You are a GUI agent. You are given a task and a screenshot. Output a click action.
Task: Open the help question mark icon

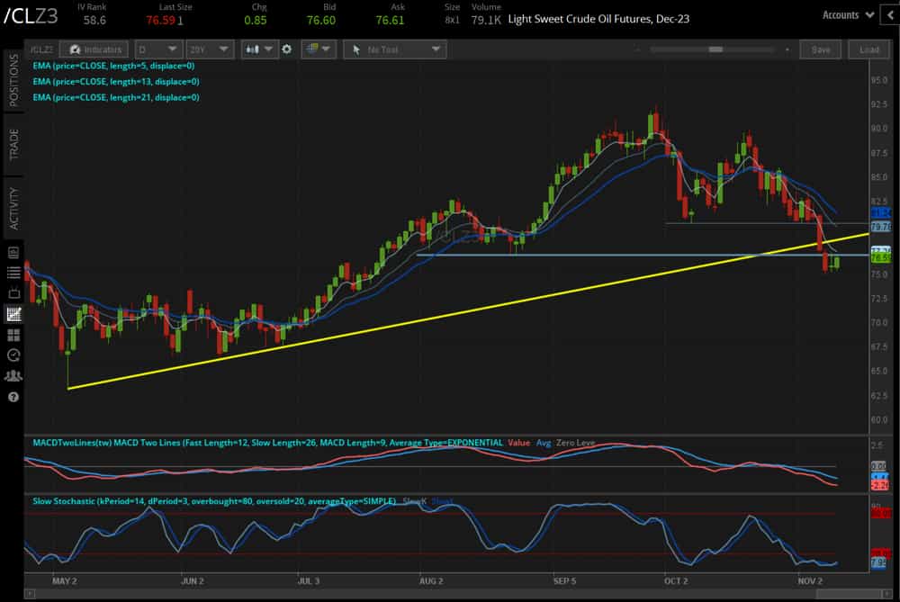(x=13, y=397)
